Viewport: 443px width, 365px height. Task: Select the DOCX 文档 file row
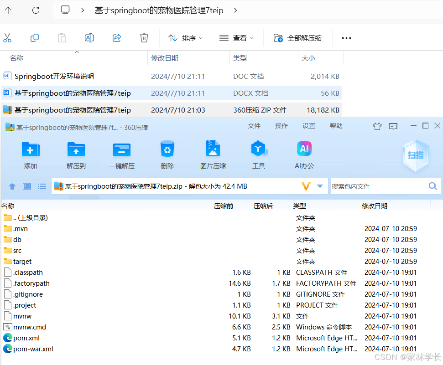(x=171, y=93)
